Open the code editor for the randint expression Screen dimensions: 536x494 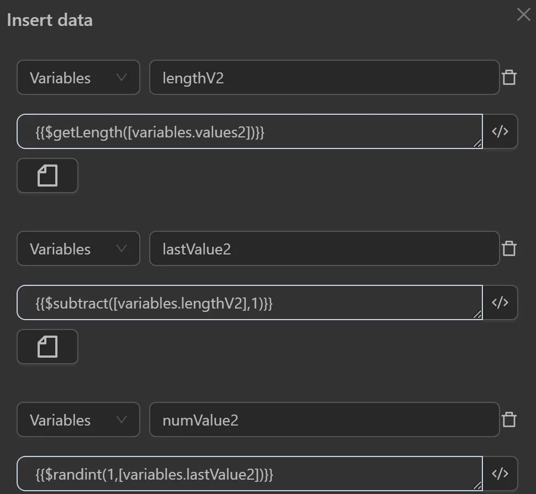(x=500, y=474)
